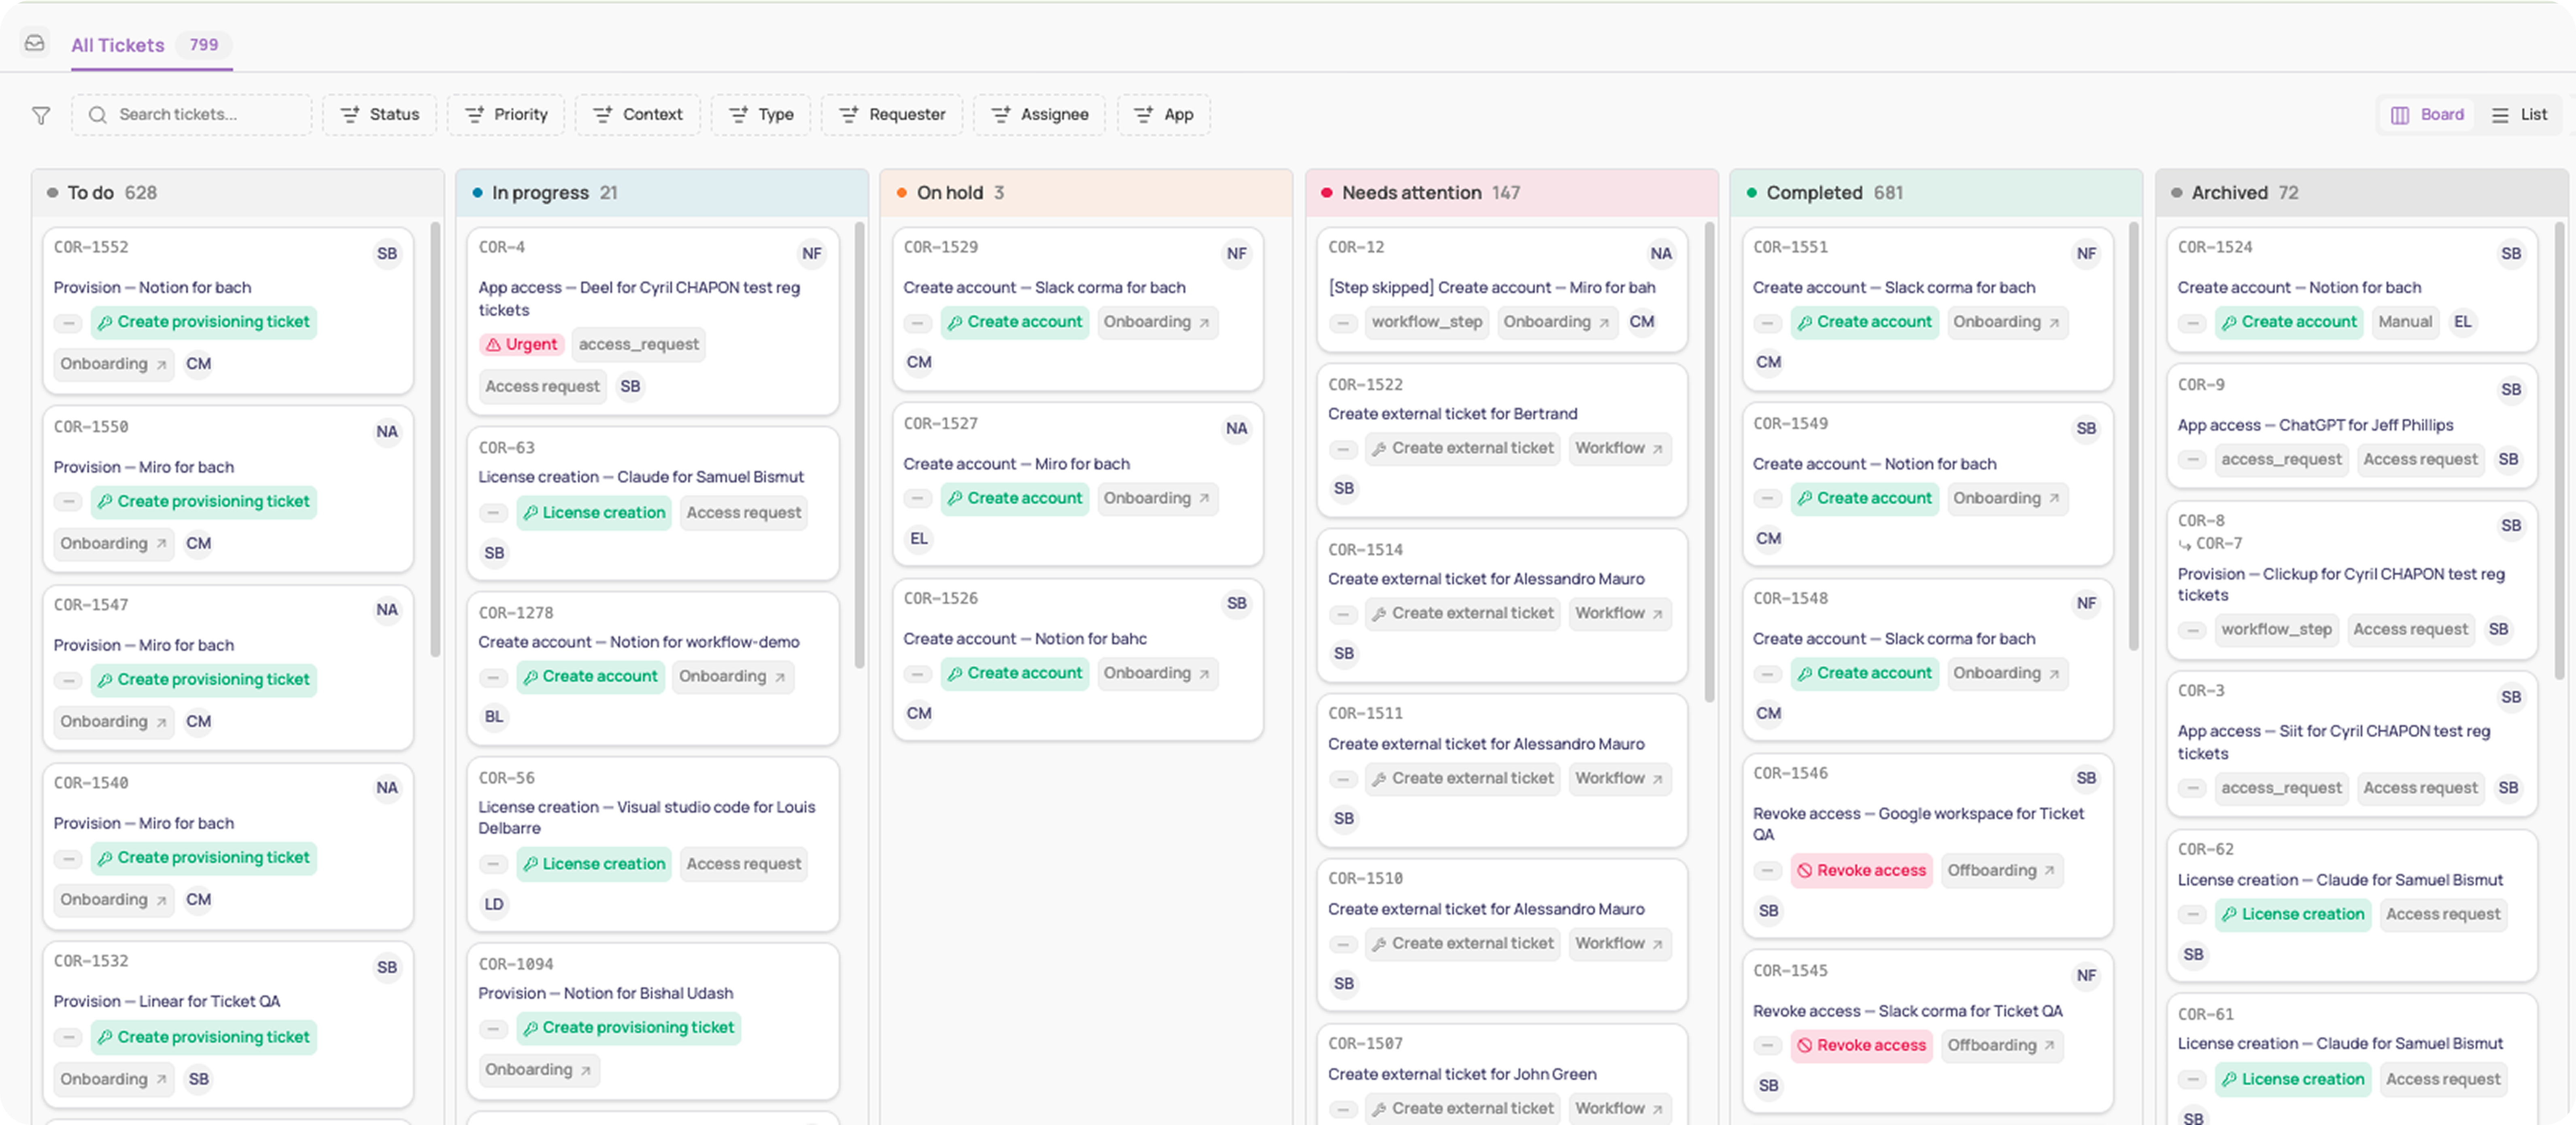Click title 'Provision — Notion for Bishal Udash'

[x=606, y=994]
